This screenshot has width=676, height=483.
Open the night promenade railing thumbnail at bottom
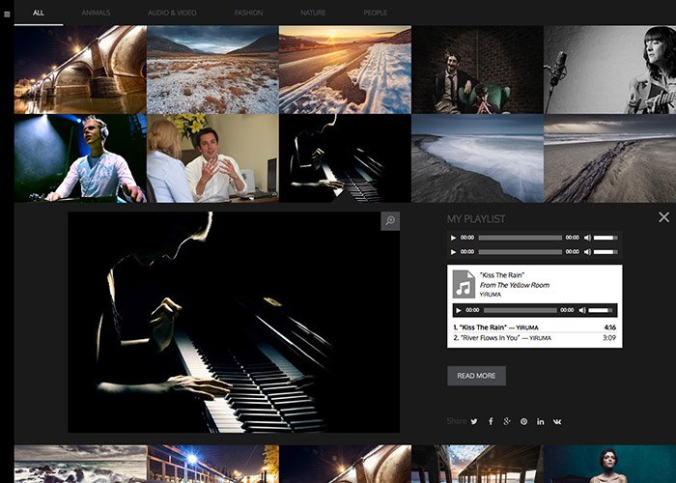(213, 464)
